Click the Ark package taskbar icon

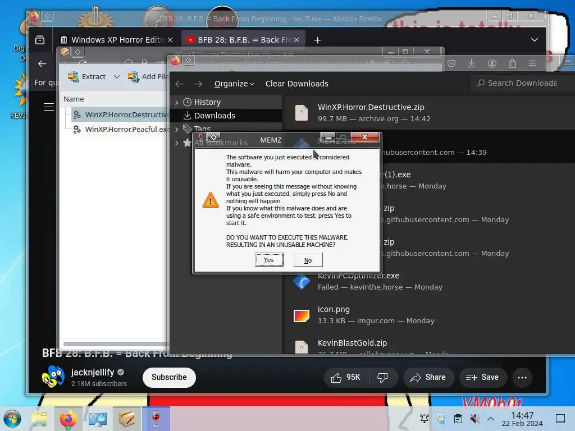pos(126,419)
